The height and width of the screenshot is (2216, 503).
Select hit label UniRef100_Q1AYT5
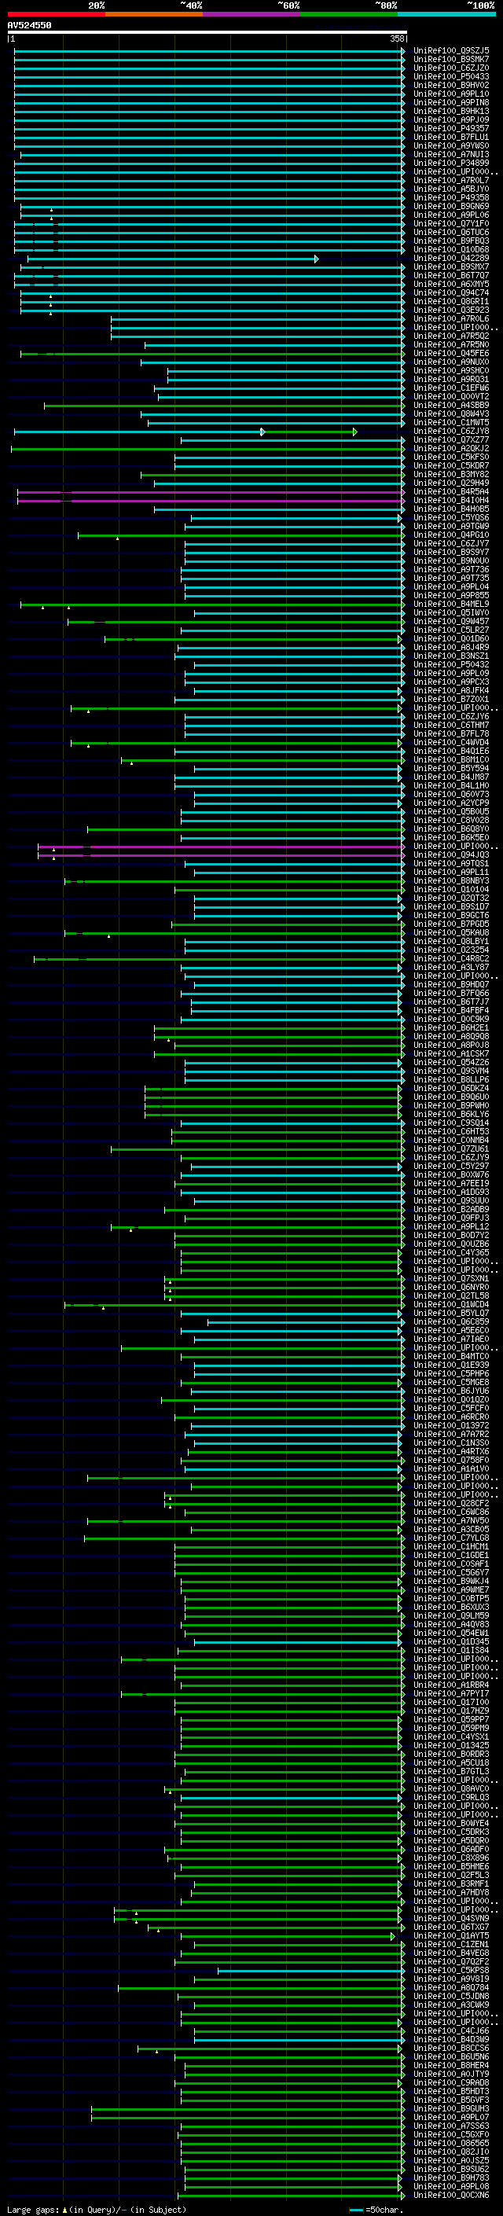[x=451, y=1936]
